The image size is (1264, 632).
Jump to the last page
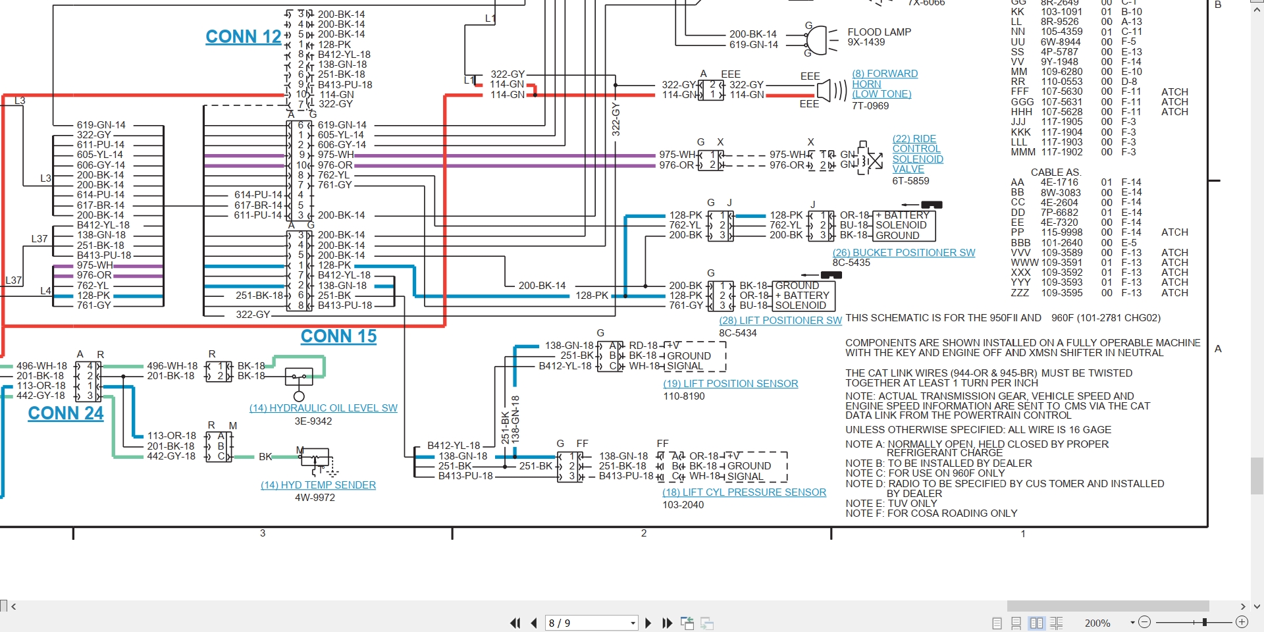(667, 623)
